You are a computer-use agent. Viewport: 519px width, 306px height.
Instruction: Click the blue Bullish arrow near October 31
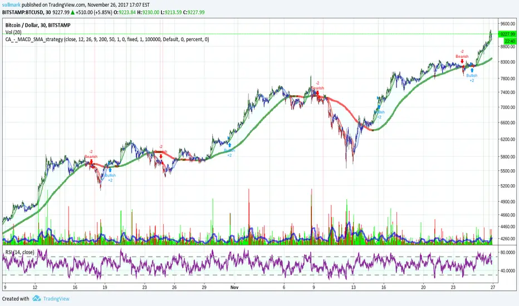[x=229, y=145]
